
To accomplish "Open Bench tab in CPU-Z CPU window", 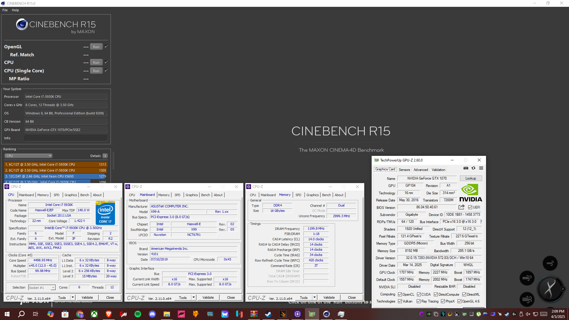I will pyautogui.click(x=85, y=195).
